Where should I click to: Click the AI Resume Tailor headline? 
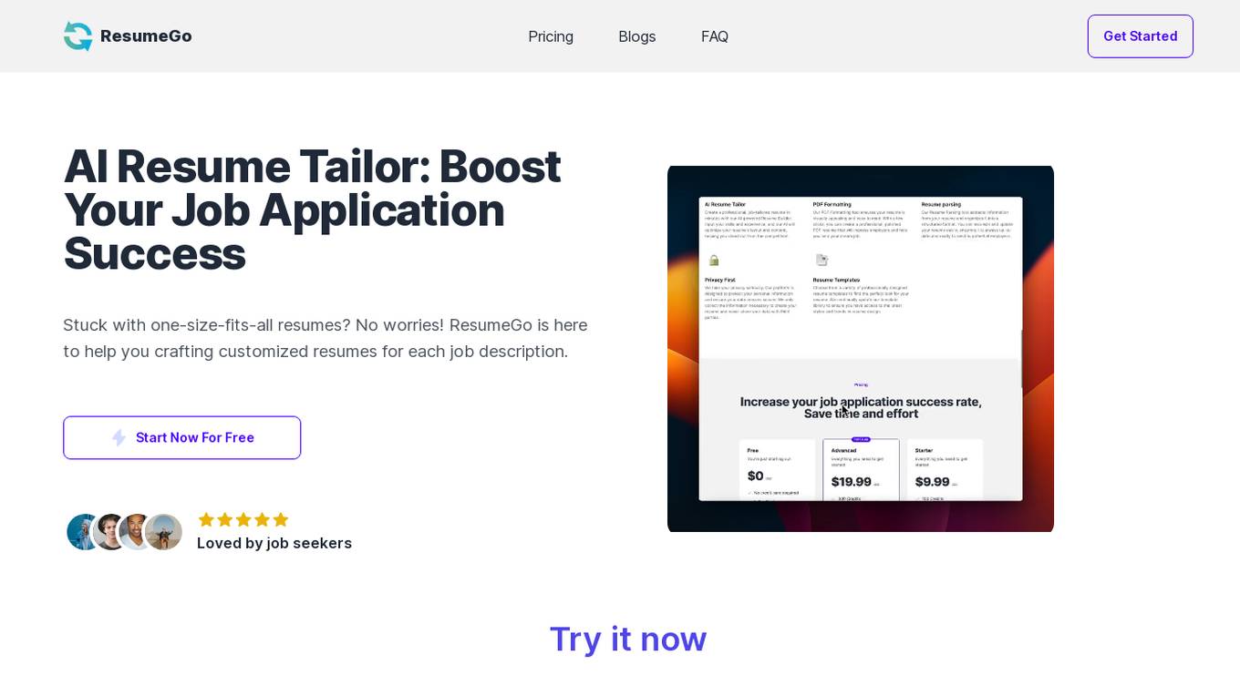tap(312, 210)
